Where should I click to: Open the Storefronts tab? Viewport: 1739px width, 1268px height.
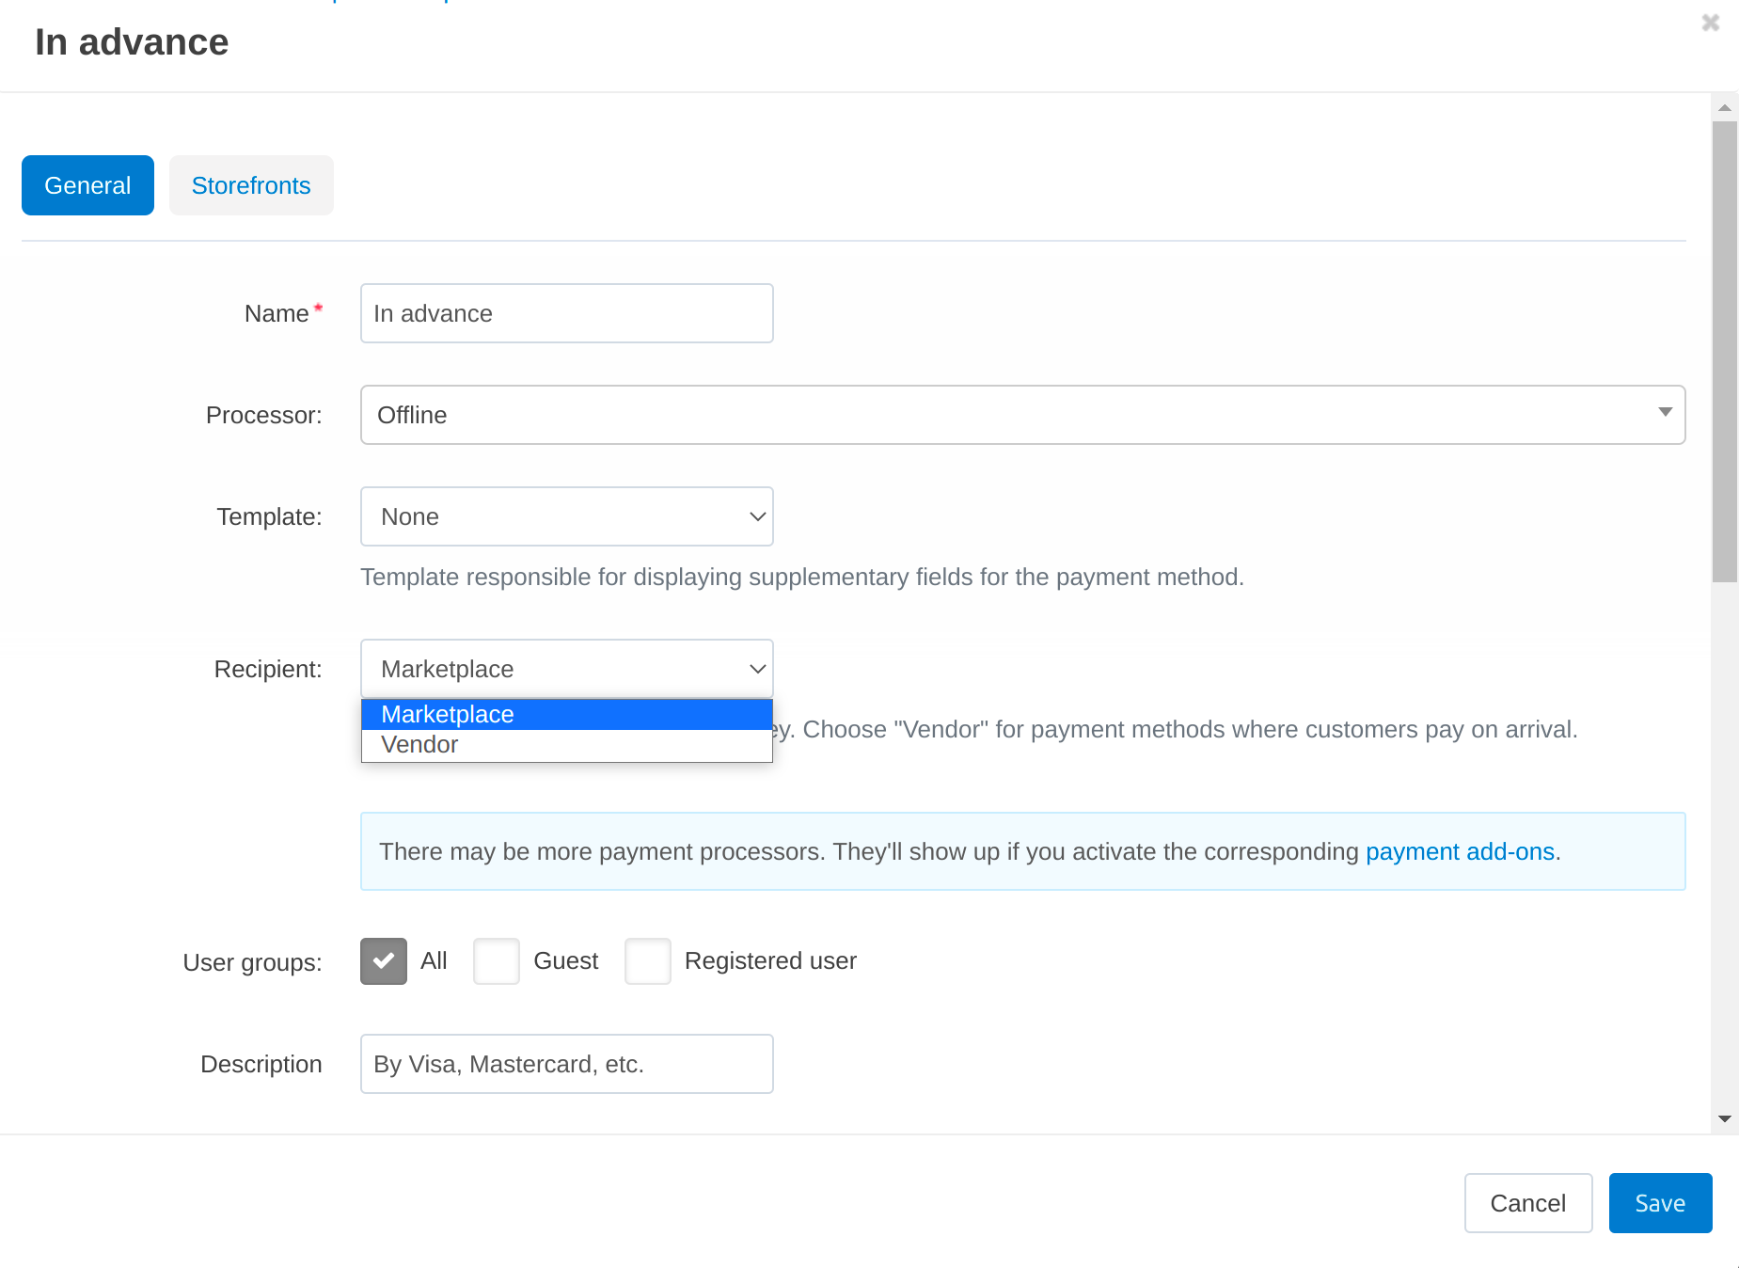251,185
